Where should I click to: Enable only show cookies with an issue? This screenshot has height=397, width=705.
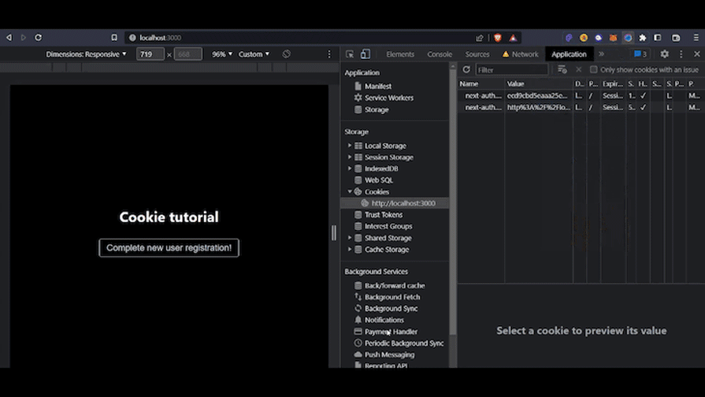click(x=594, y=70)
